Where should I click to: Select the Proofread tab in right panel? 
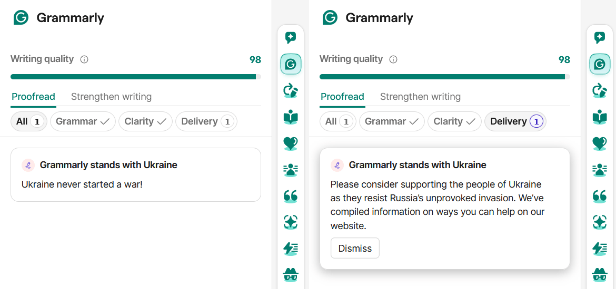342,97
